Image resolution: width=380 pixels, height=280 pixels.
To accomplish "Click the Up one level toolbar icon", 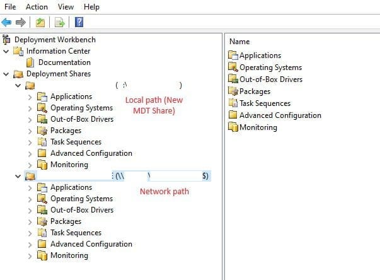I will tap(40, 23).
